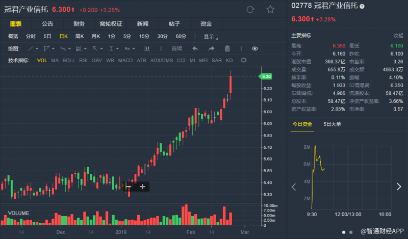The height and width of the screenshot is (239, 408).
Task: Expand arrow tool dropdown arrow
Action: pyautogui.click(x=101, y=49)
